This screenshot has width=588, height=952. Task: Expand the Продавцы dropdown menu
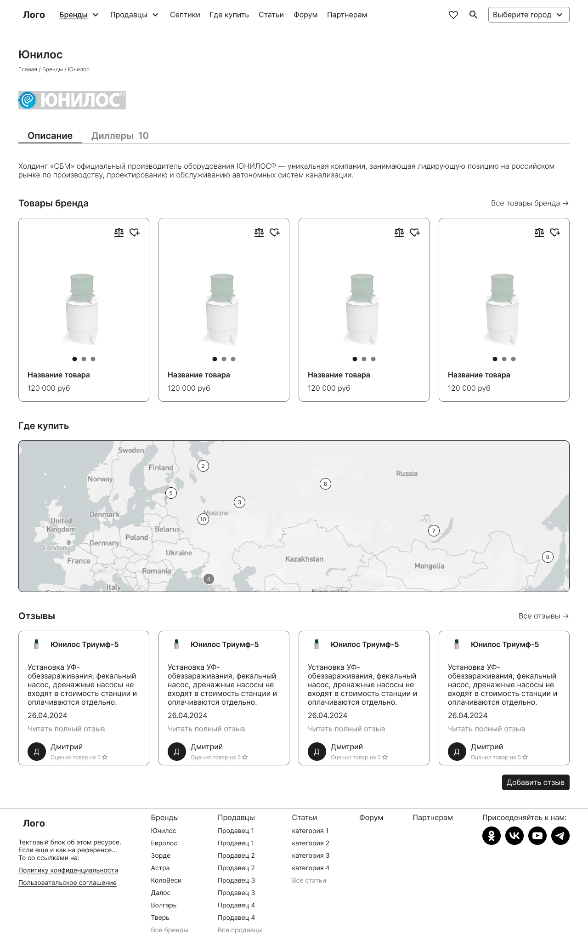click(134, 15)
